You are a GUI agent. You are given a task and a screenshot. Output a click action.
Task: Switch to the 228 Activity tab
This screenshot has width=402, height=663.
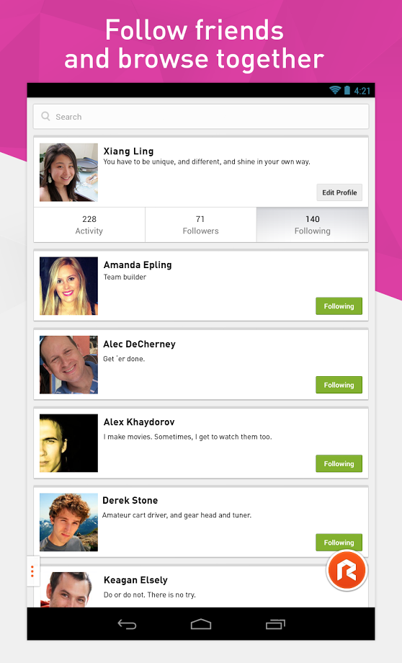click(89, 225)
